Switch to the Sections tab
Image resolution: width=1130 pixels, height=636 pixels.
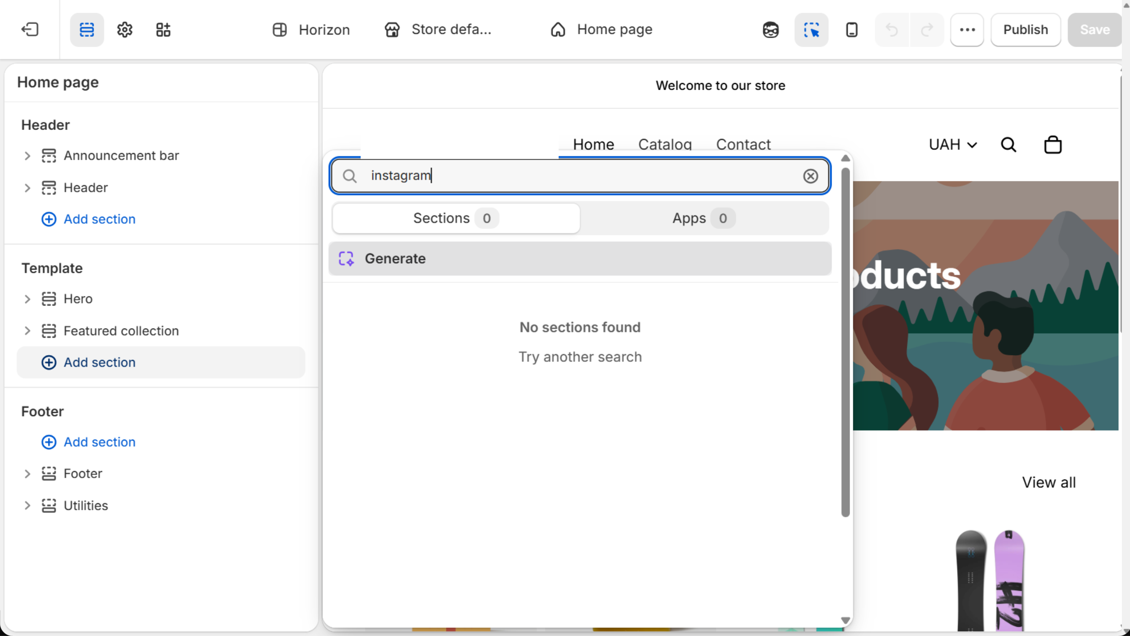point(456,218)
